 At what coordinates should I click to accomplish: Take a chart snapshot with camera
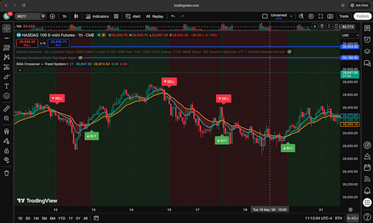(330, 16)
